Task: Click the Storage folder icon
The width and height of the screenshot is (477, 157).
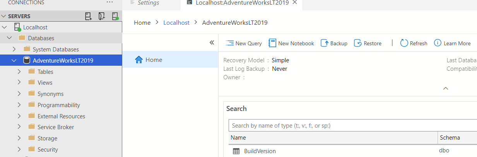Action: (32, 138)
